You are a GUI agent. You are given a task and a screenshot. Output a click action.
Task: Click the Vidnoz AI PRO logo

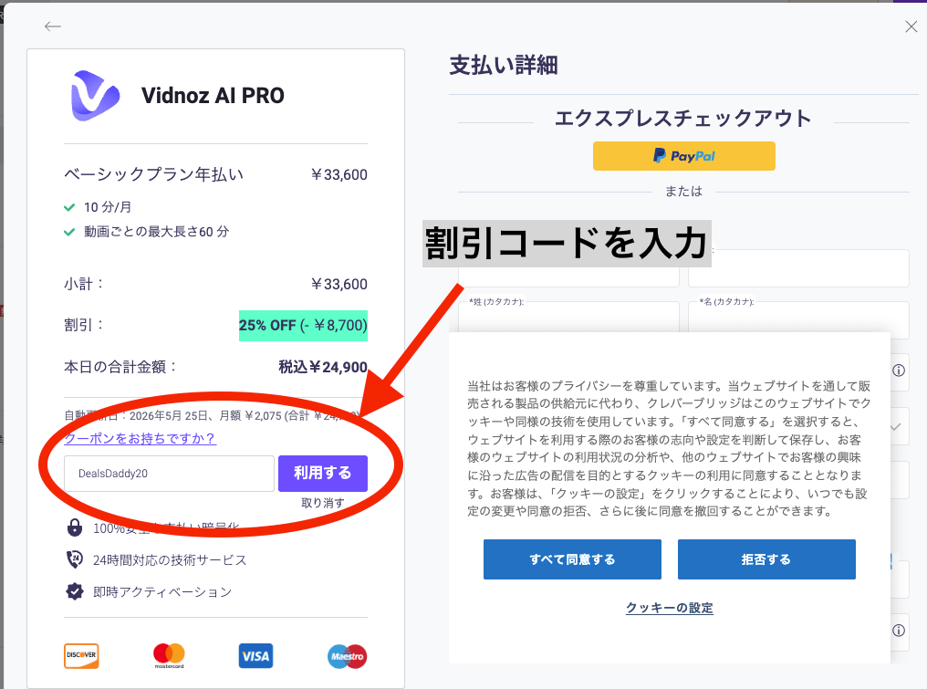(x=95, y=96)
